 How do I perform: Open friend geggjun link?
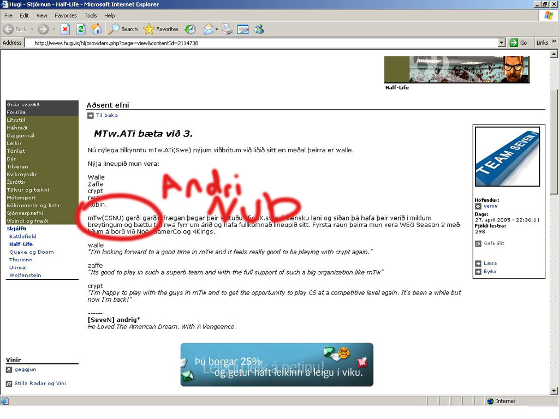[25, 370]
